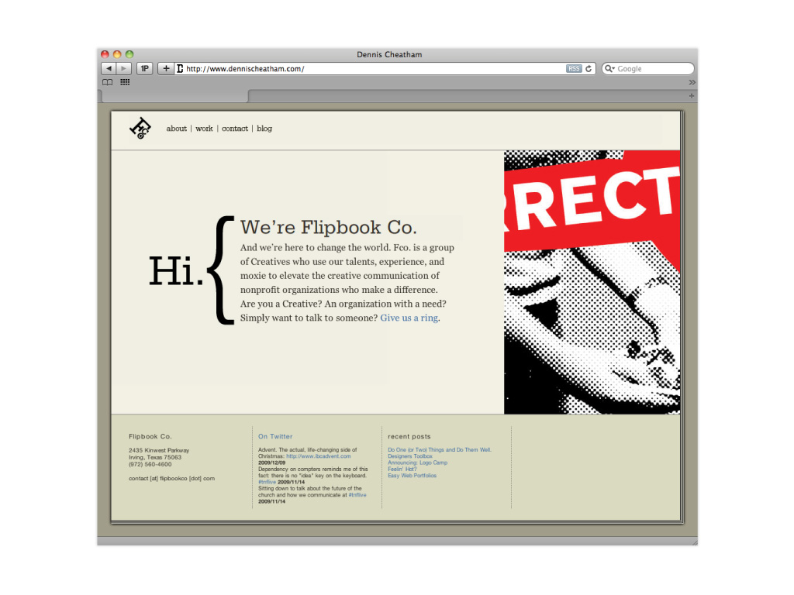Screen dimensions: 794x595
Task: Open the Google search magnifier dropdown
Action: pyautogui.click(x=609, y=68)
